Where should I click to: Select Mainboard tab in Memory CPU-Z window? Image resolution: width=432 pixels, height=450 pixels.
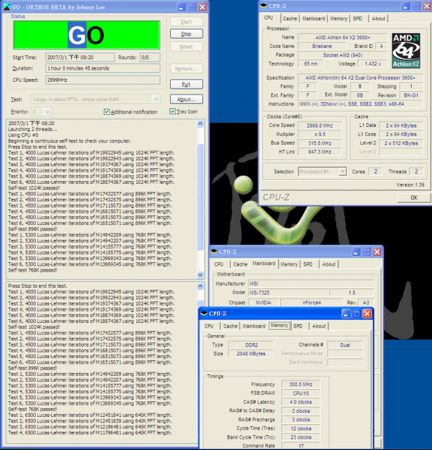(x=254, y=326)
